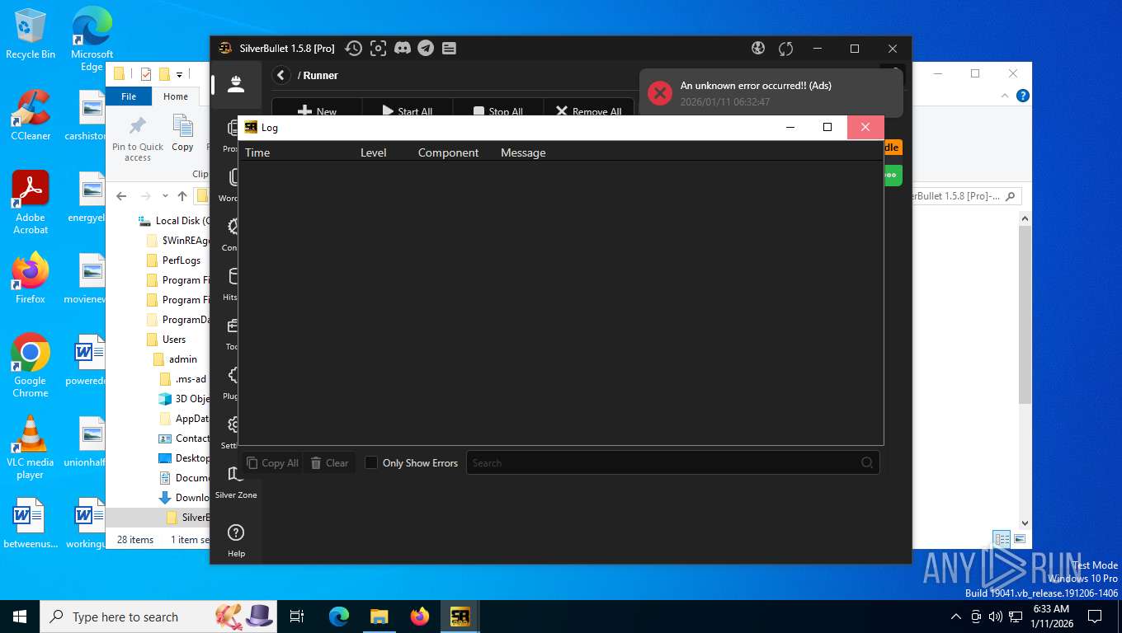Sort log by the Time column header

pyautogui.click(x=257, y=152)
